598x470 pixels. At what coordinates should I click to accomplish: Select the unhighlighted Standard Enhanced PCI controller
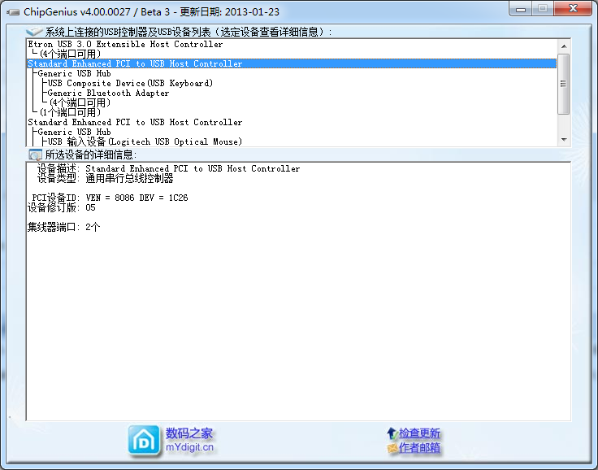292,122
